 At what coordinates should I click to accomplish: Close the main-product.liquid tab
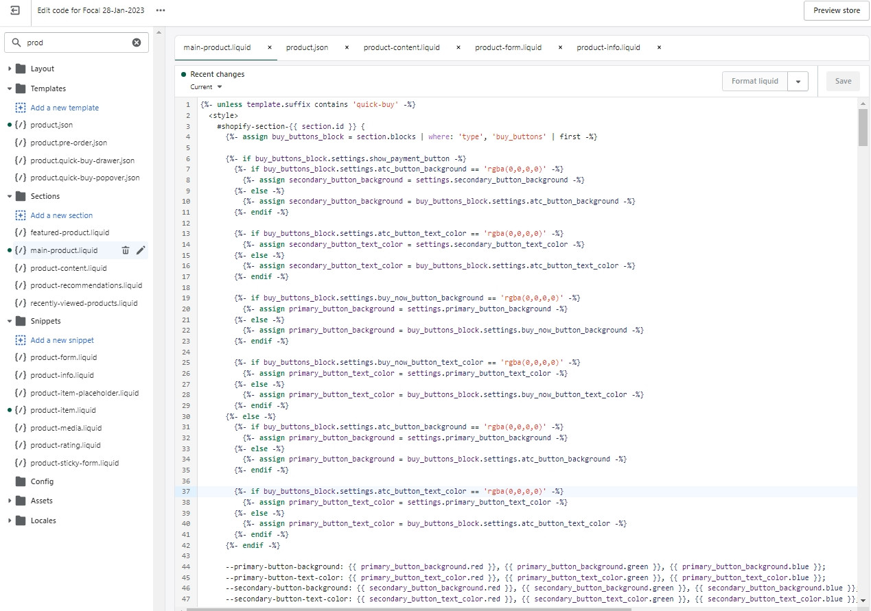click(270, 47)
